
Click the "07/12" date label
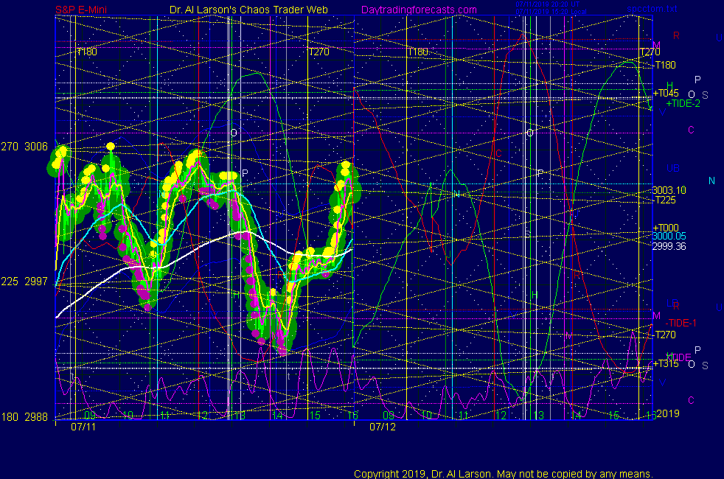tap(383, 427)
